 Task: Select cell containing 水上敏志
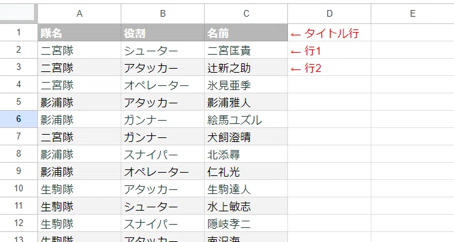coord(246,206)
